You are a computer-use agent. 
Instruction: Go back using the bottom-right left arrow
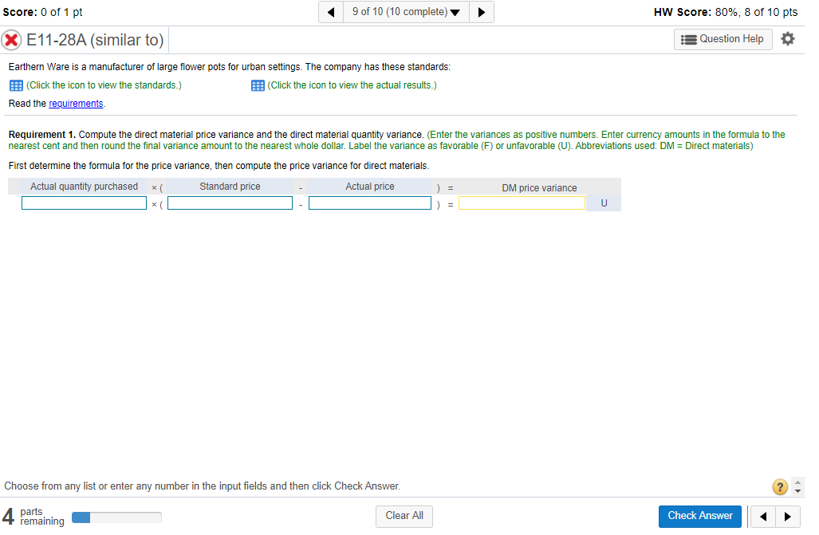point(763,516)
